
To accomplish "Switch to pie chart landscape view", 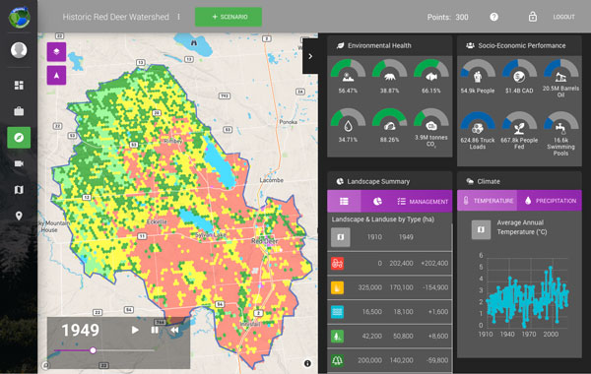I will [377, 202].
